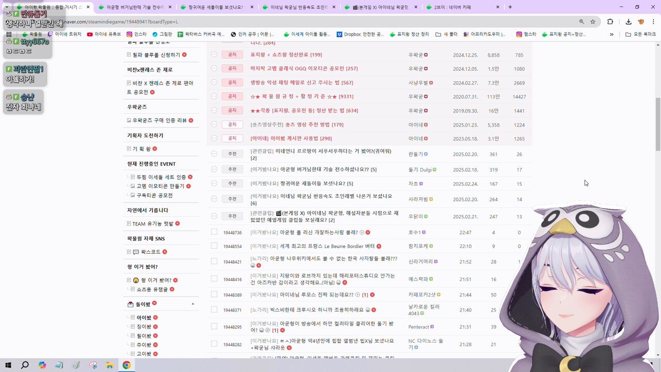661x372 pixels.
Task: Click the zoom magnifier icon in address bar
Action: point(581,22)
